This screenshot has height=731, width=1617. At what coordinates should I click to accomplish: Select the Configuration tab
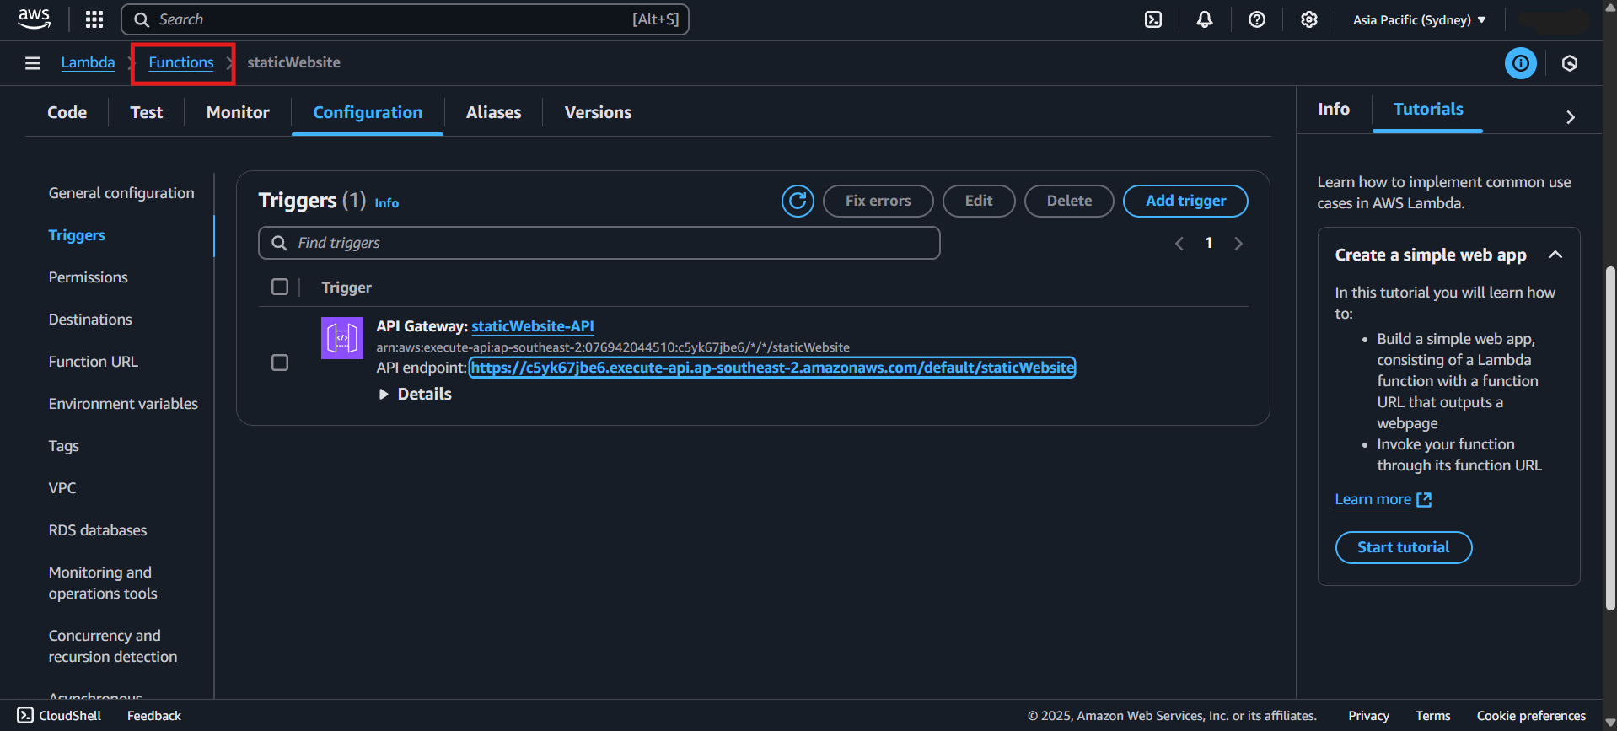tap(368, 112)
